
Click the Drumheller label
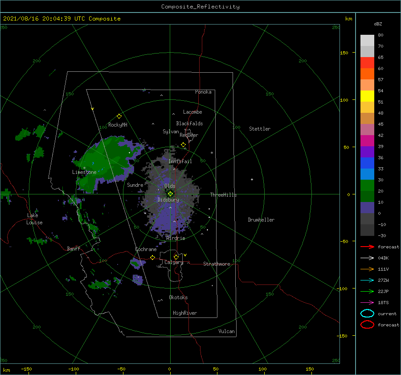point(261,220)
